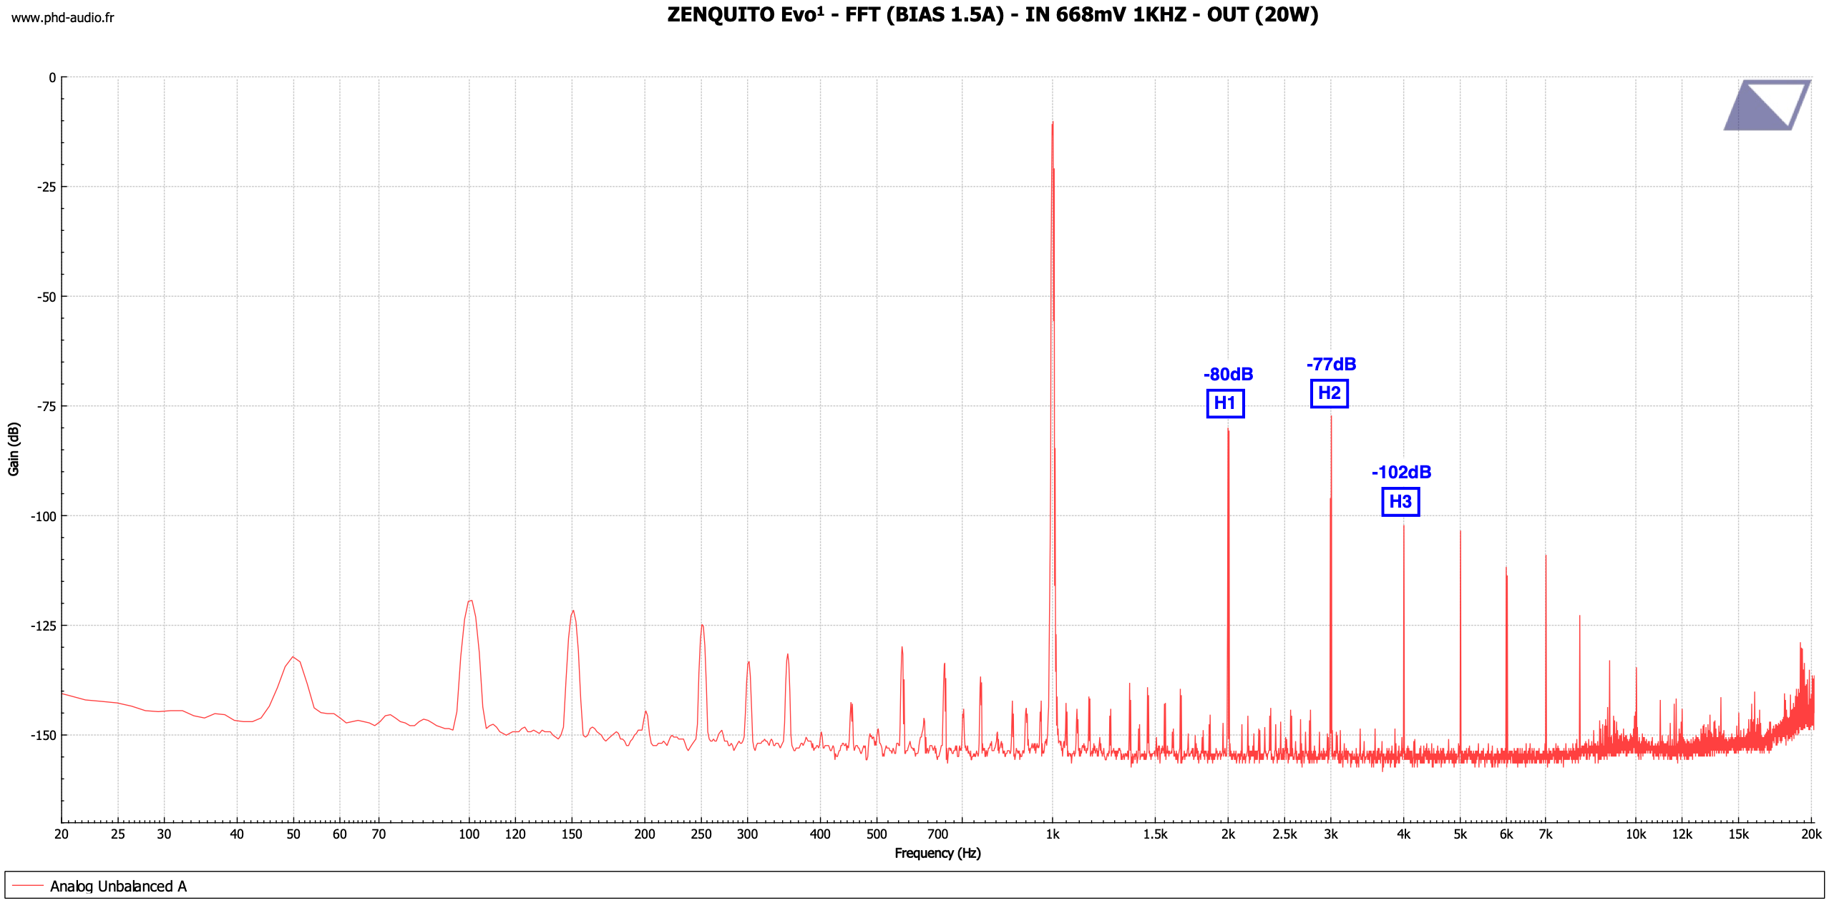The height and width of the screenshot is (903, 1829).
Task: Click the 250 Hz axis tick label
Action: click(x=701, y=834)
